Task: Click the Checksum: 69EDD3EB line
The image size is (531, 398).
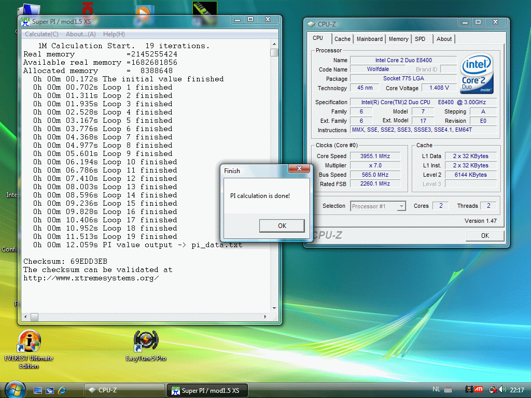Action: pos(65,262)
